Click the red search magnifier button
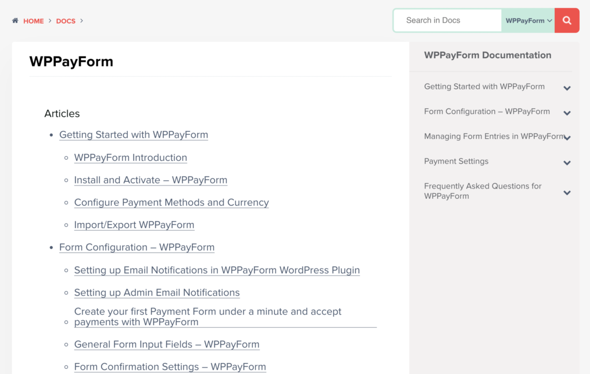Viewport: 590px width, 374px height. tap(567, 20)
